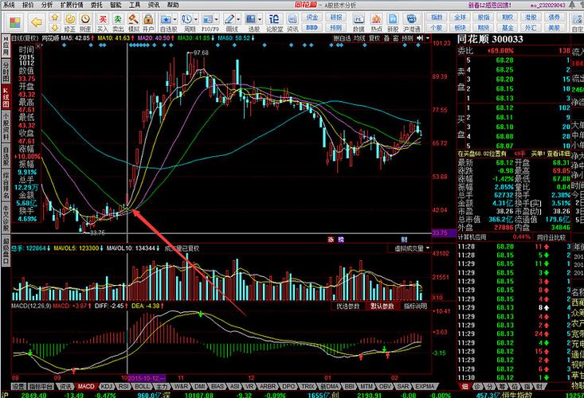Open the 沪港通 Shanghai-HK connect icon
Screen dimensions: 584x398
click(x=411, y=19)
